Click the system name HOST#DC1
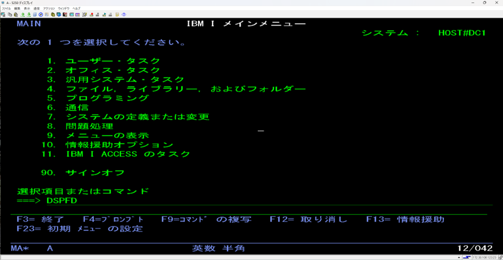The image size is (503, 260). 463,33
